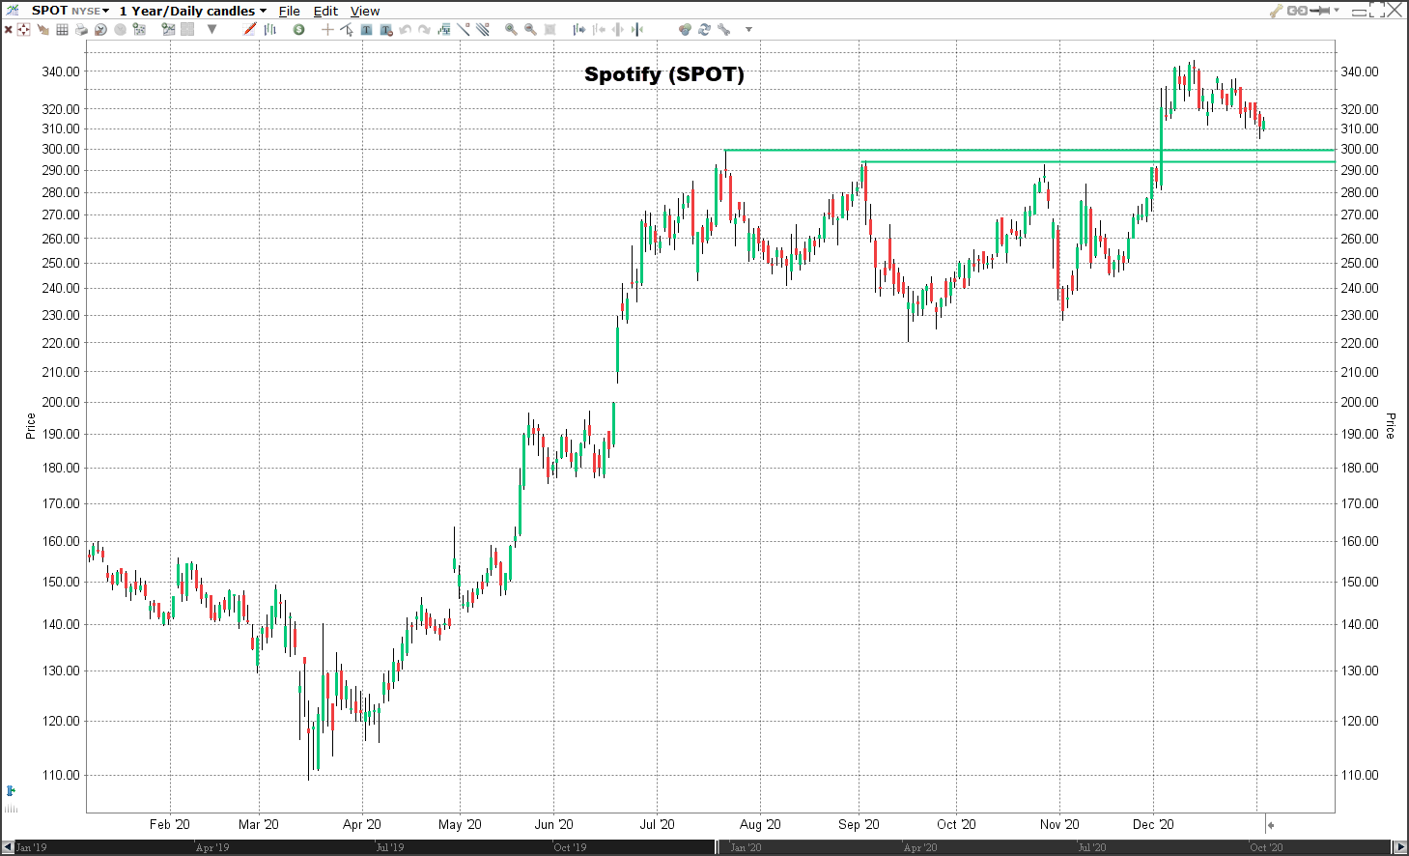
Task: Open the 1 Year/Daily candles dropdown
Action: pyautogui.click(x=192, y=11)
